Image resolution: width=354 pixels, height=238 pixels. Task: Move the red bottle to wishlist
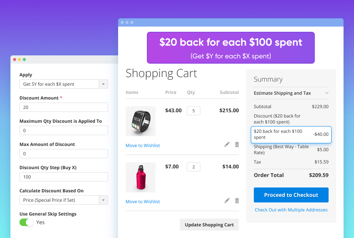click(143, 202)
